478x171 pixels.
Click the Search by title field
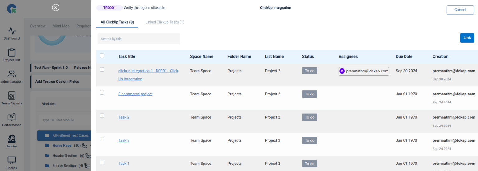coord(139,39)
